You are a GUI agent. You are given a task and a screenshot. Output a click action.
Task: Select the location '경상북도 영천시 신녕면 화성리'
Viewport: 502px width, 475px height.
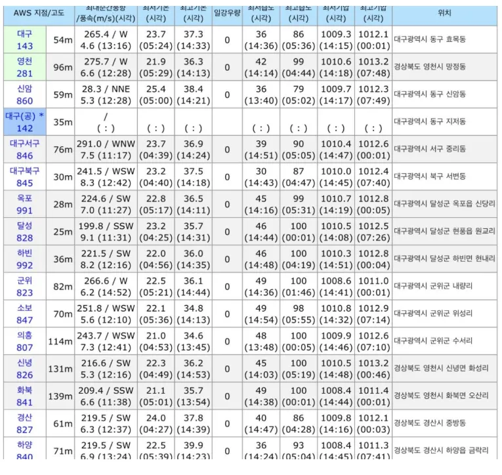coord(441,368)
